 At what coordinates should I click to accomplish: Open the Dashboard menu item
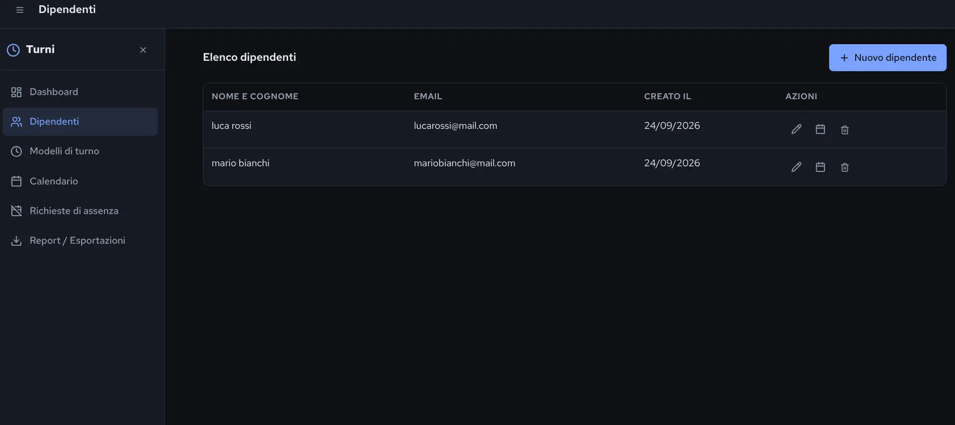coord(80,92)
